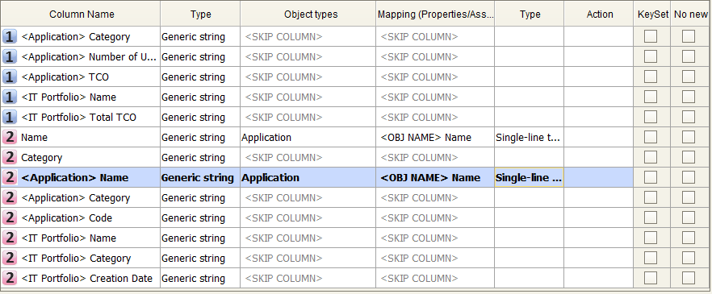The image size is (712, 294).
Task: Select the blue icon for Application TCO row
Action: tap(10, 77)
